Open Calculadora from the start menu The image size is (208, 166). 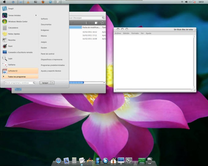click(x=13, y=28)
